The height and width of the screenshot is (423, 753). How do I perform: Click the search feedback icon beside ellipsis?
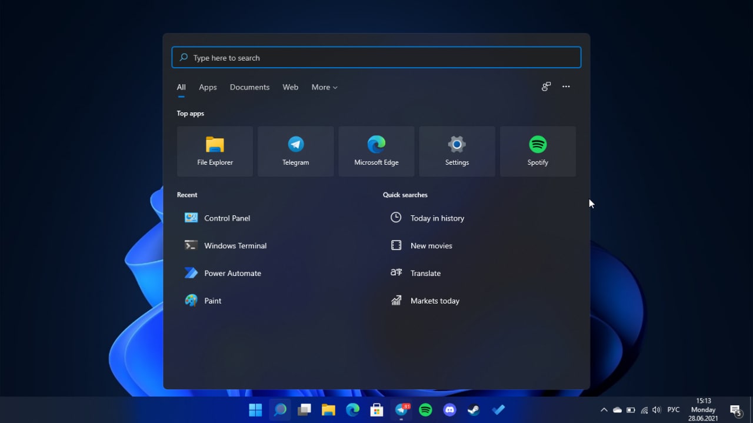[546, 86]
